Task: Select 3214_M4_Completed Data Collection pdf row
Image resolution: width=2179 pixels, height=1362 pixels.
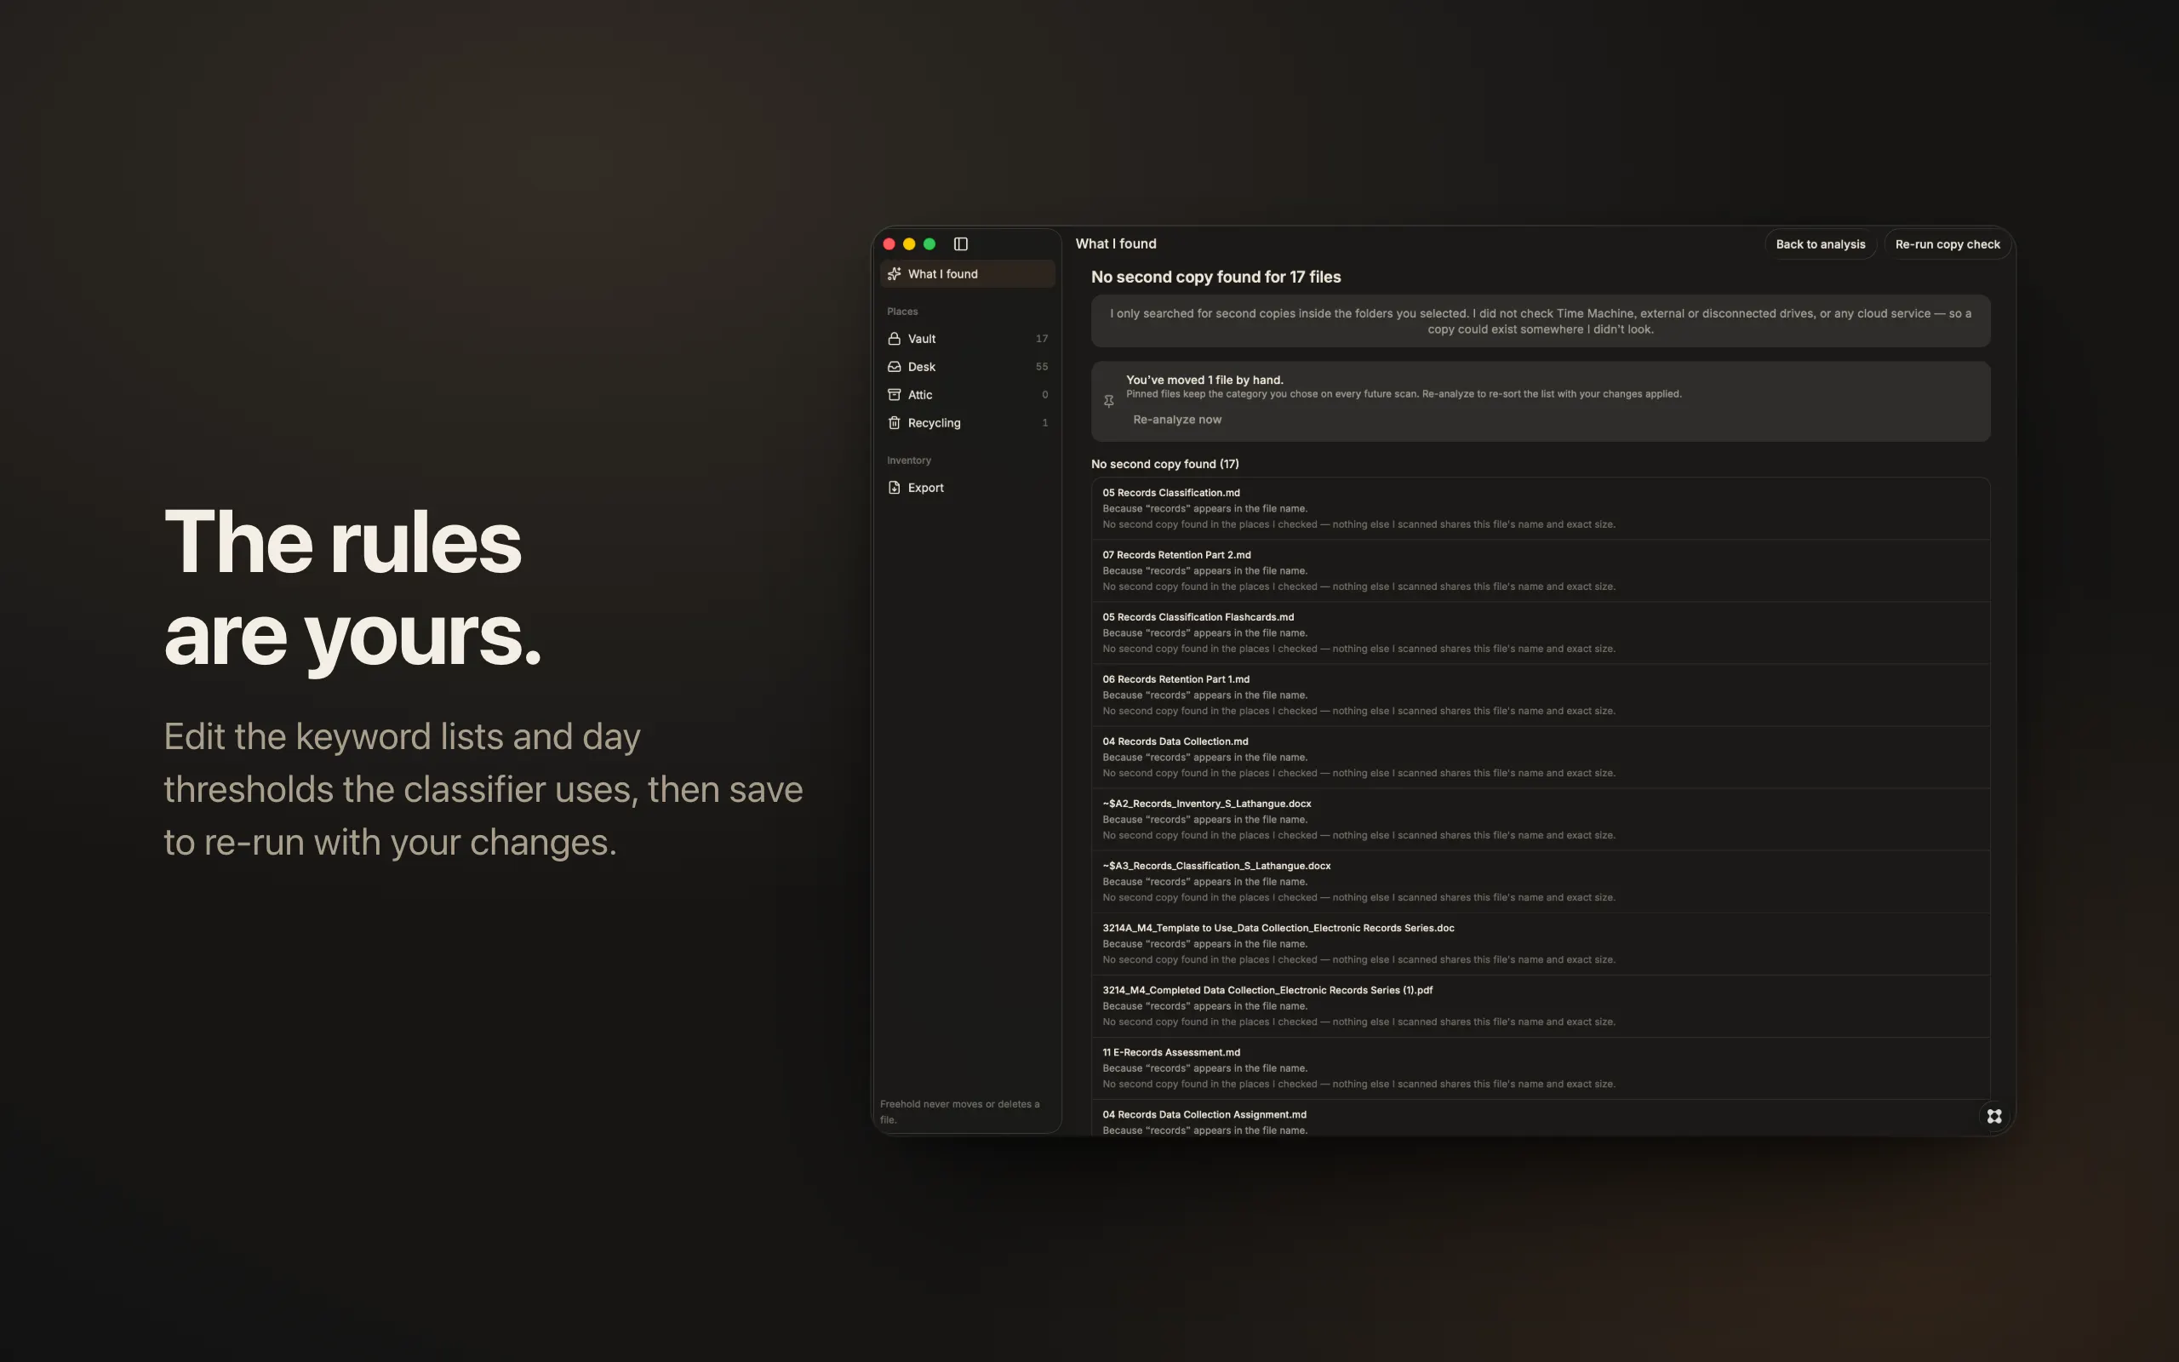Action: [x=1540, y=1005]
